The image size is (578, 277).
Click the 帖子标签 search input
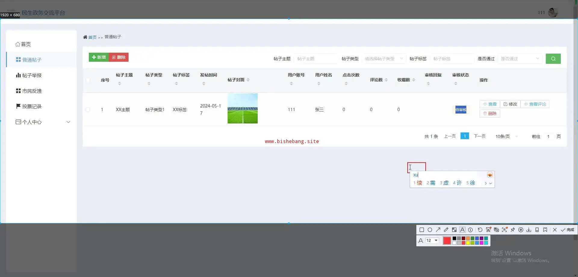point(452,59)
